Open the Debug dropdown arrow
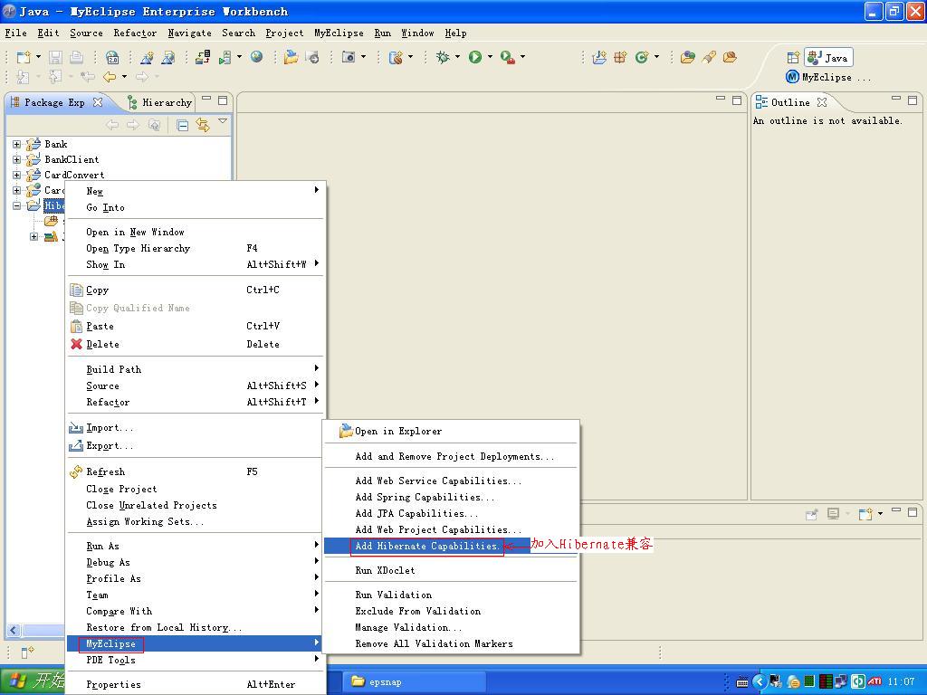This screenshot has height=695, width=927. [x=457, y=57]
